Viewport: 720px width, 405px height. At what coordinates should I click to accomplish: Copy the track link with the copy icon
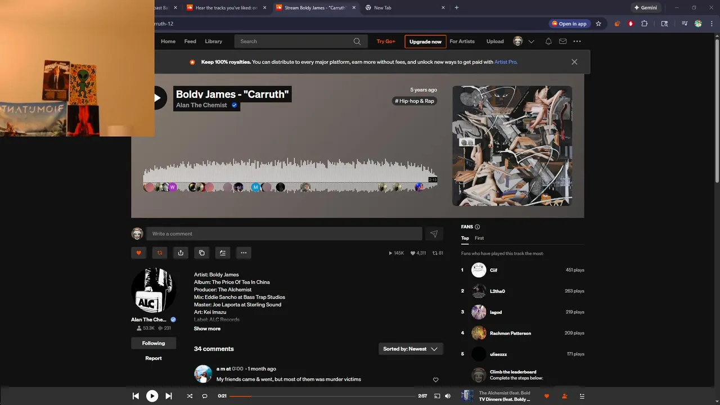point(202,253)
